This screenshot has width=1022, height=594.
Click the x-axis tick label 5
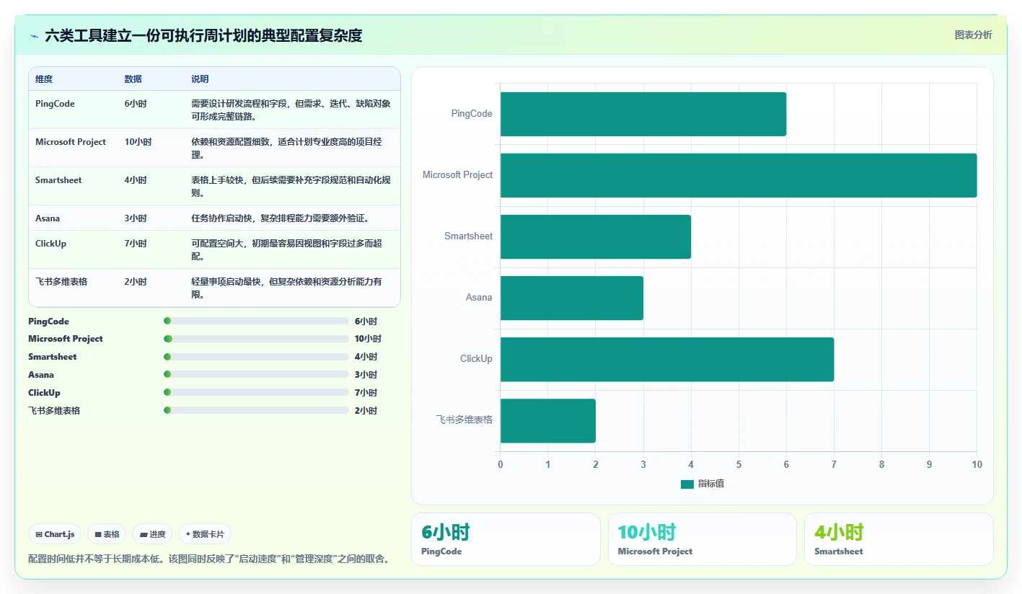[x=739, y=465]
